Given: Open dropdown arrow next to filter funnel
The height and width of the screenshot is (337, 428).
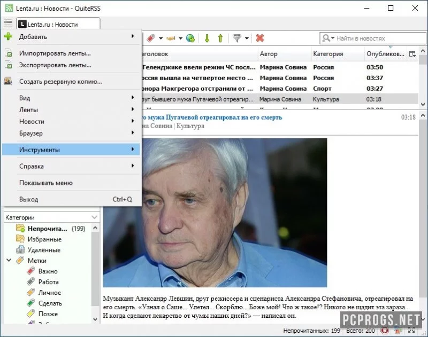Looking at the screenshot, I should click(x=247, y=38).
